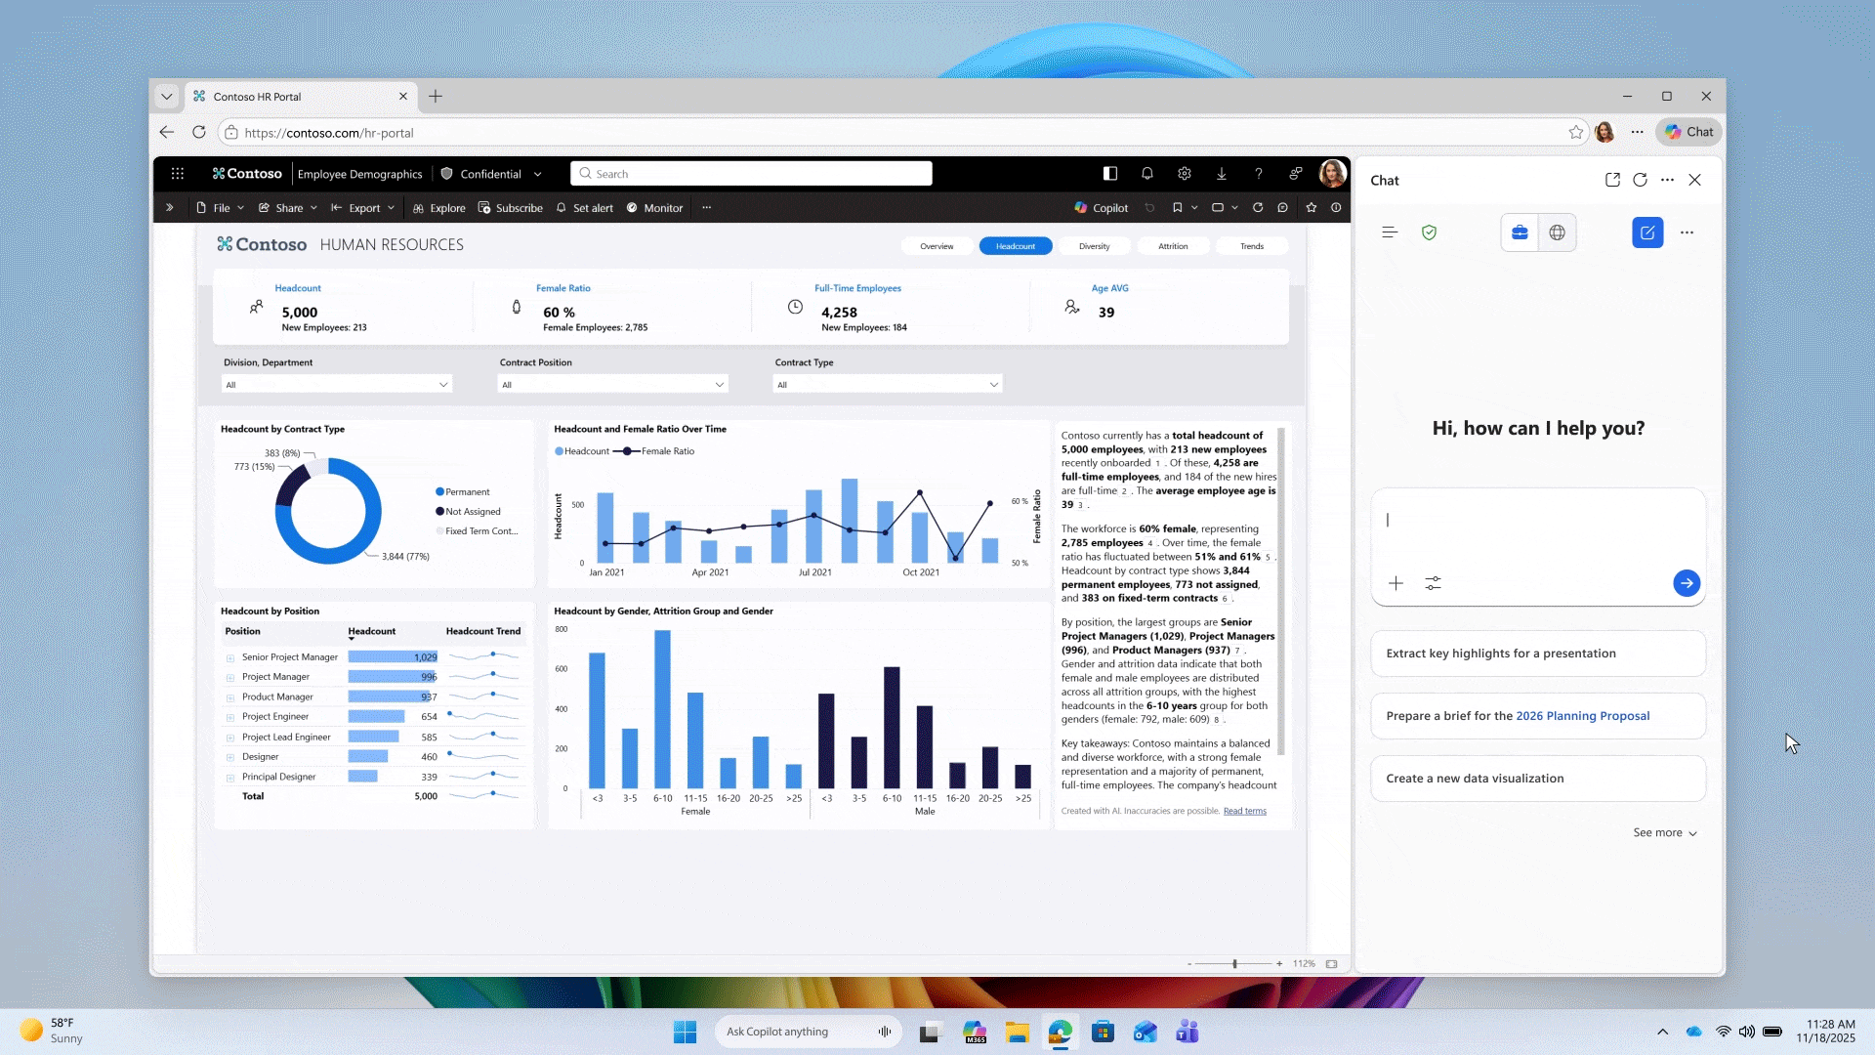Click the download arrow icon in the header
This screenshot has height=1055, width=1875.
click(1222, 174)
